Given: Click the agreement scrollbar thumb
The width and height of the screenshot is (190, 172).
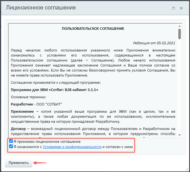Looking at the screenshot, I should pos(180,34).
